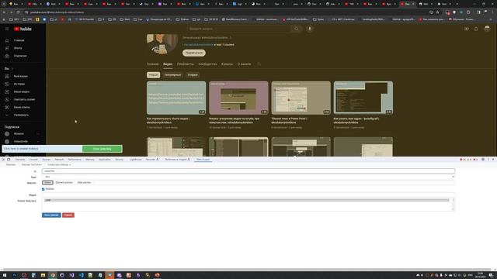The height and width of the screenshot is (279, 497).
Task: Open Shorts in the YouTube sidebar
Action: point(18,48)
